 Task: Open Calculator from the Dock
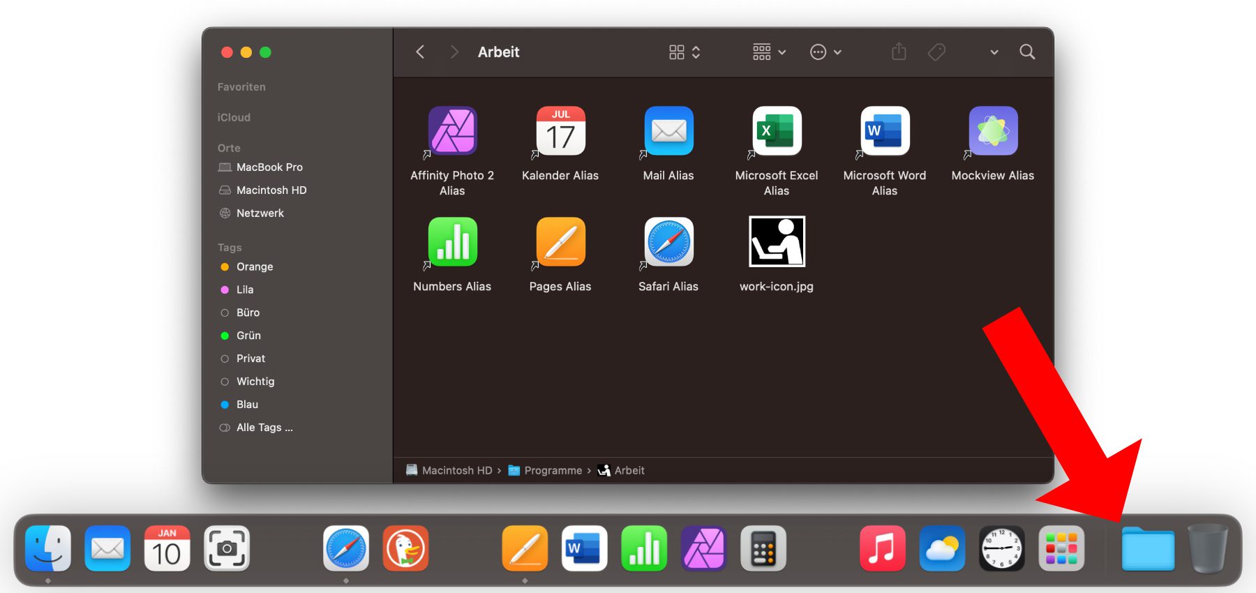(x=763, y=548)
